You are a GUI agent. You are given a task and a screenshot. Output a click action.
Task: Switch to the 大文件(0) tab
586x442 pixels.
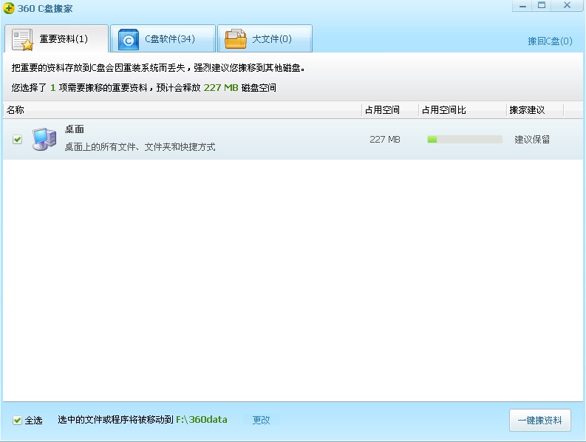[x=265, y=39]
